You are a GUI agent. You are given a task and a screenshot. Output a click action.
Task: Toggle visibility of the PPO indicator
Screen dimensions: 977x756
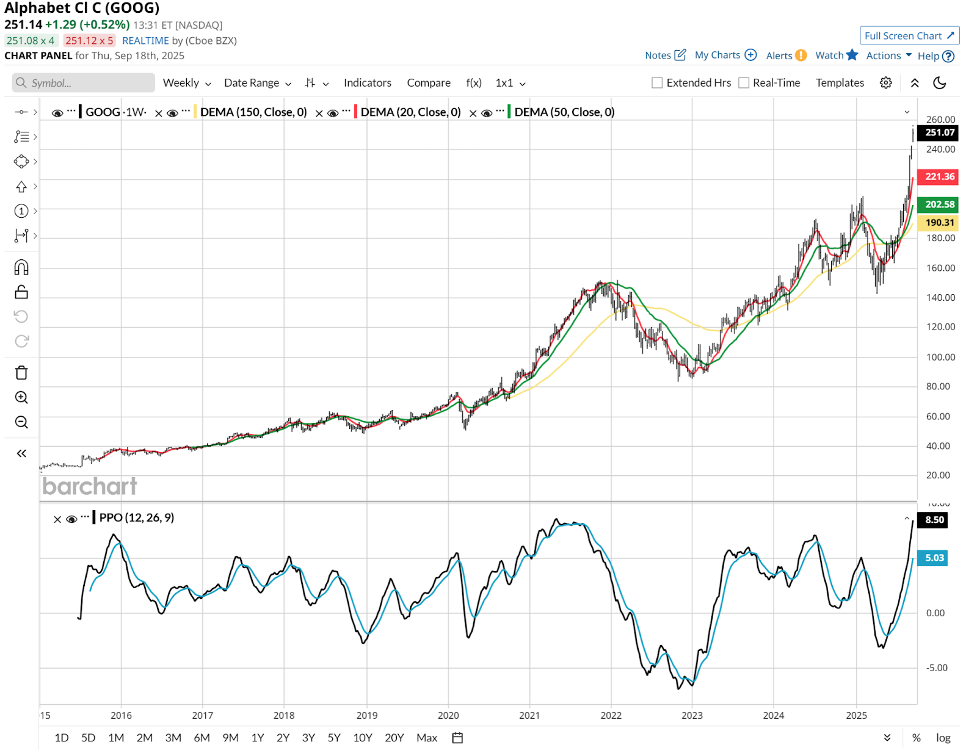coord(71,519)
